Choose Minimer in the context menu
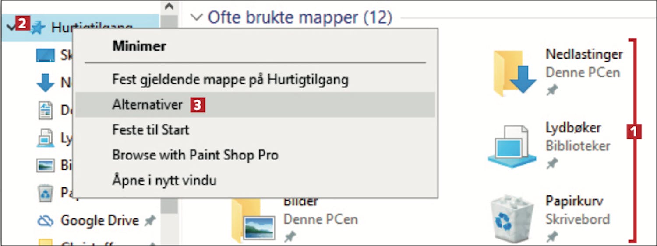657x246 pixels. click(x=139, y=46)
